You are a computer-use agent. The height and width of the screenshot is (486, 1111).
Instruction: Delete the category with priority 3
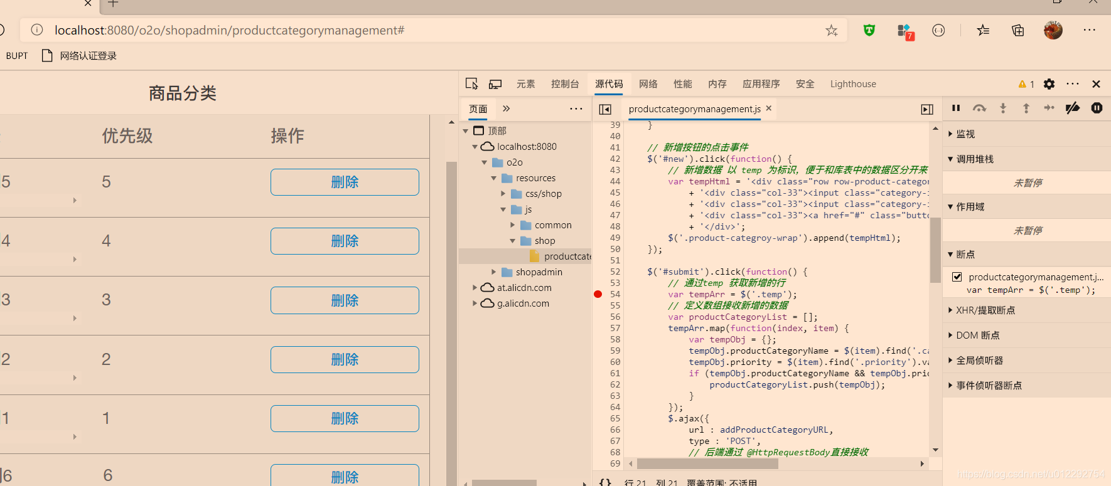point(345,300)
